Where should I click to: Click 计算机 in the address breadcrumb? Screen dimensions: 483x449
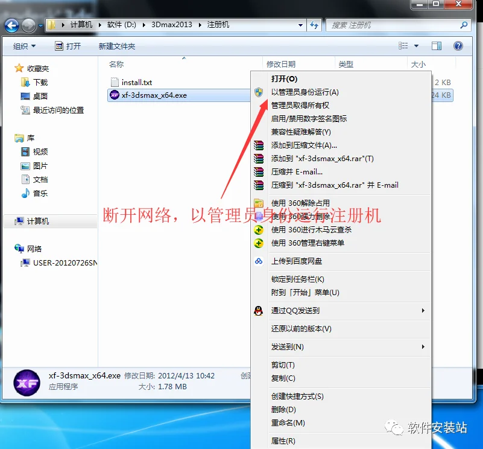(81, 25)
